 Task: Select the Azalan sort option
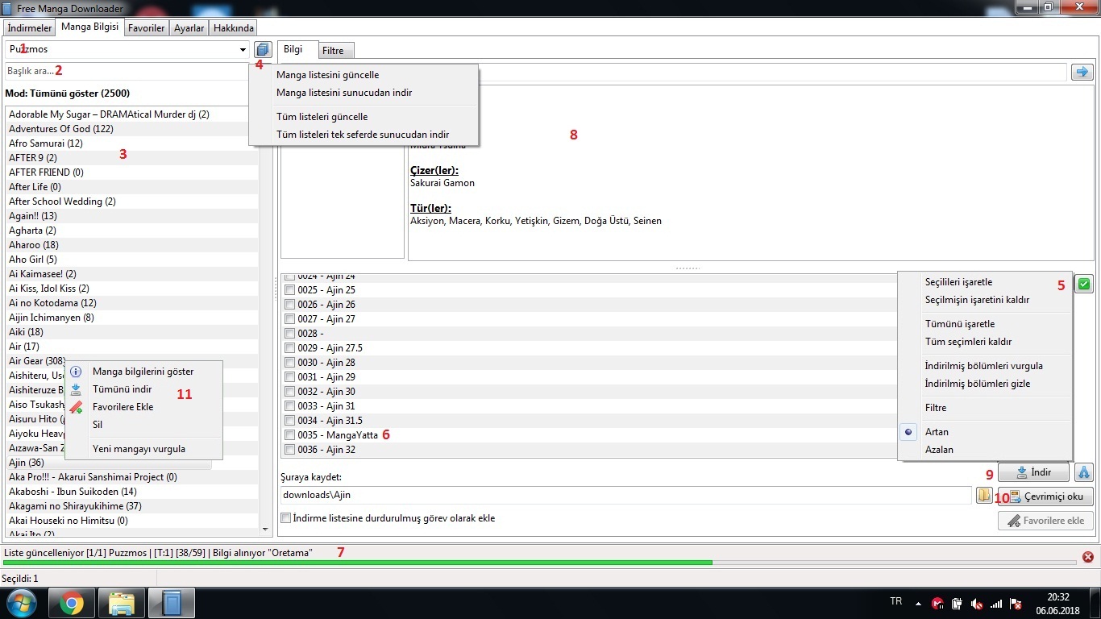[x=985, y=450]
